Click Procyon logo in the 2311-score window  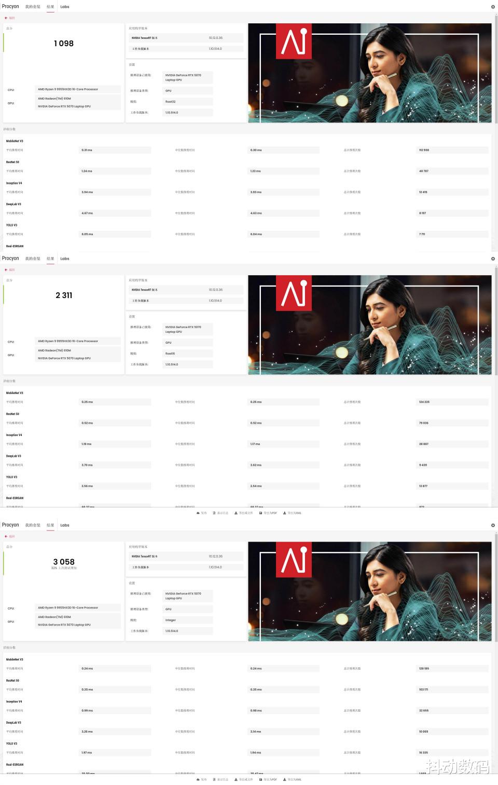click(10, 259)
